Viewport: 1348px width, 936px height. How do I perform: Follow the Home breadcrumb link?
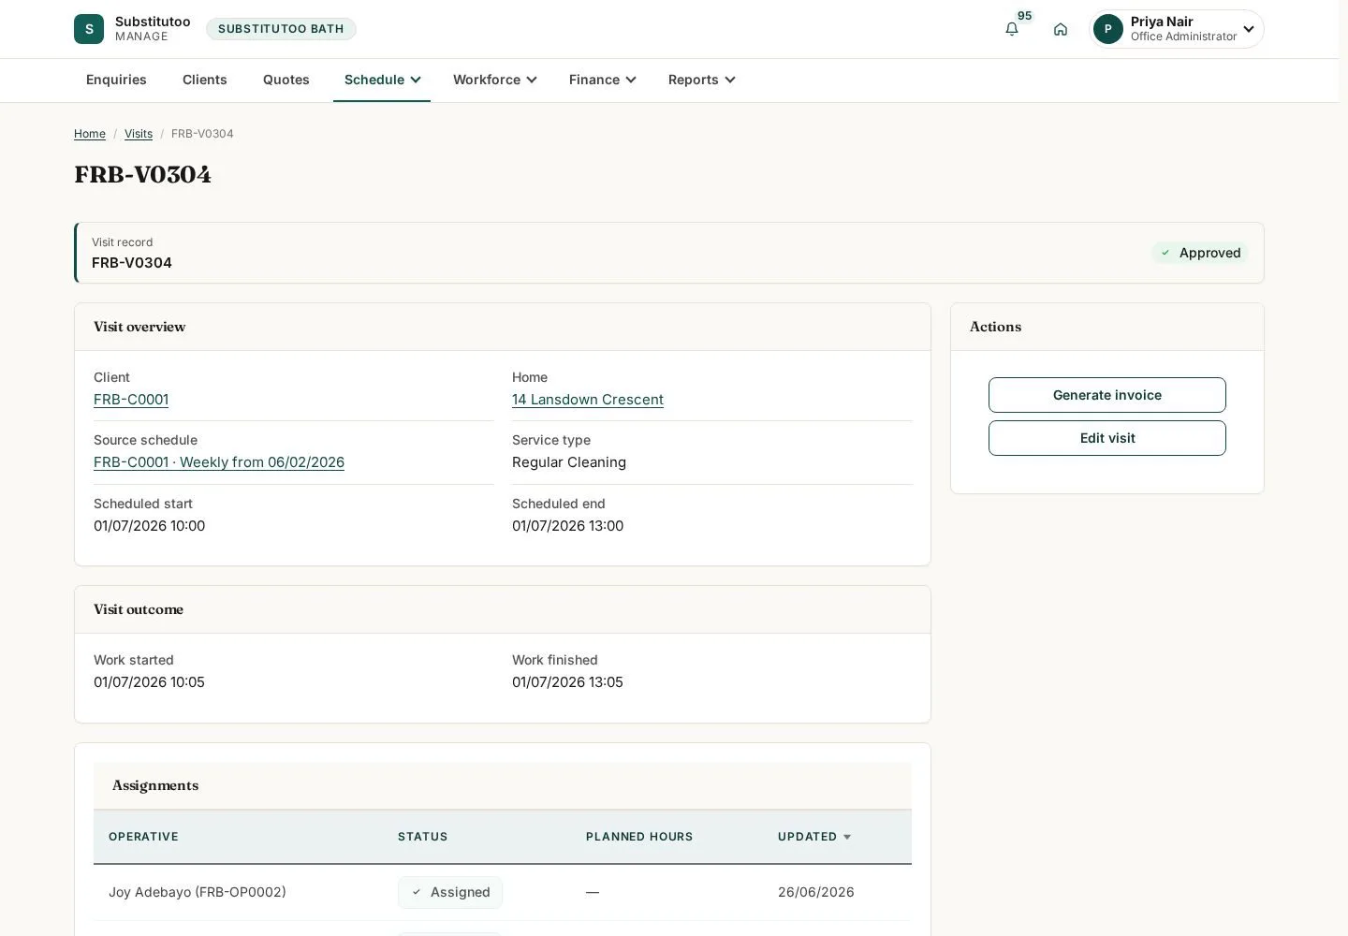click(90, 134)
